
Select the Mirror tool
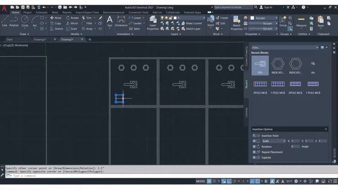[x=72, y=23]
